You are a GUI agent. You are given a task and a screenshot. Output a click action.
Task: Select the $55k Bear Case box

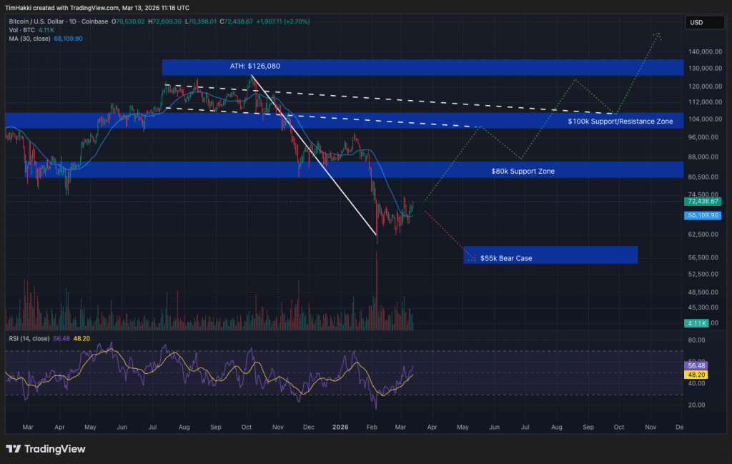pos(550,255)
